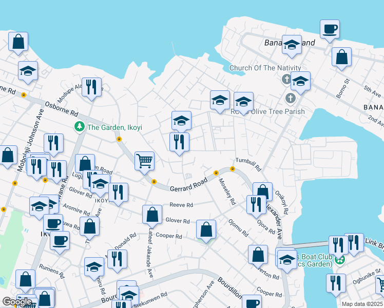
Task: Select the school marker above the central restaurant marker
Action: click(x=181, y=122)
